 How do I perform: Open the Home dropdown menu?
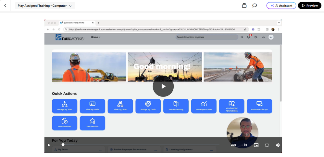[x=95, y=37]
